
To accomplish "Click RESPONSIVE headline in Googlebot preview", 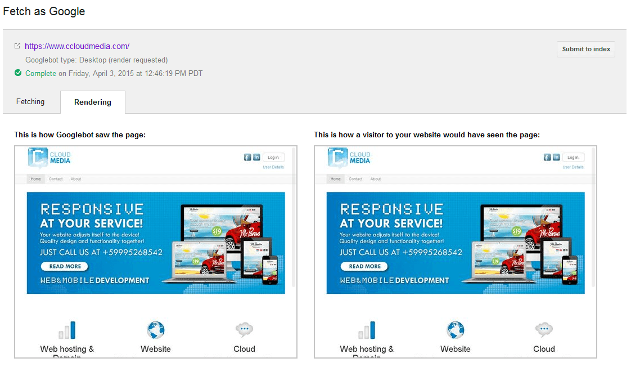I will pos(92,209).
